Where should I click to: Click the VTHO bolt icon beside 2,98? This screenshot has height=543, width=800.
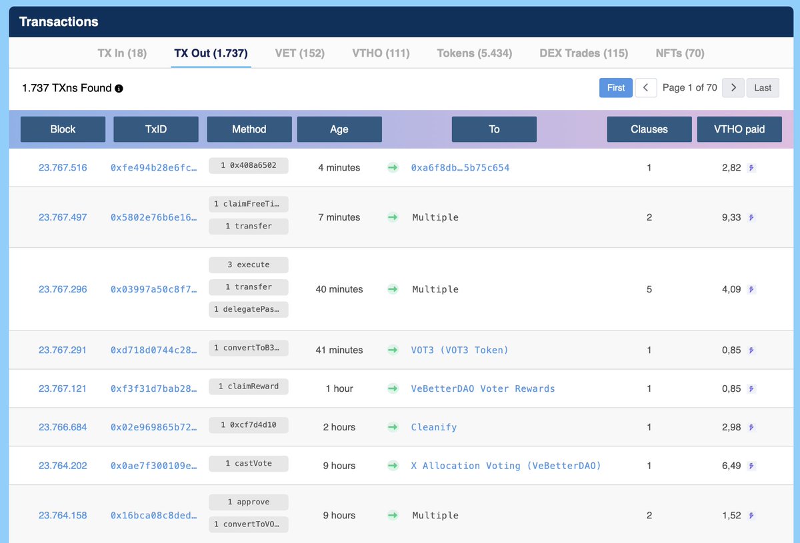coord(752,427)
